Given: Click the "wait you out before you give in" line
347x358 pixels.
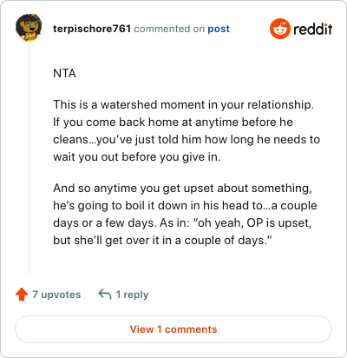Looking at the screenshot, I should click(137, 157).
